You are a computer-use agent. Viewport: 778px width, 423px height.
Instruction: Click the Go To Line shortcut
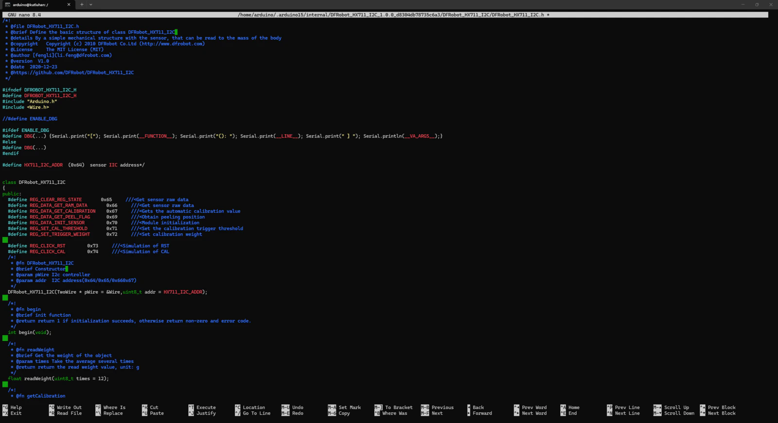click(x=257, y=413)
